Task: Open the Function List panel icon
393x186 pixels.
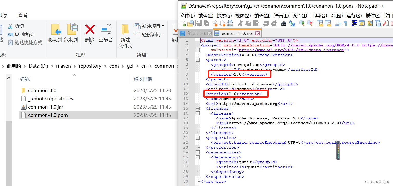Action: click(x=386, y=23)
